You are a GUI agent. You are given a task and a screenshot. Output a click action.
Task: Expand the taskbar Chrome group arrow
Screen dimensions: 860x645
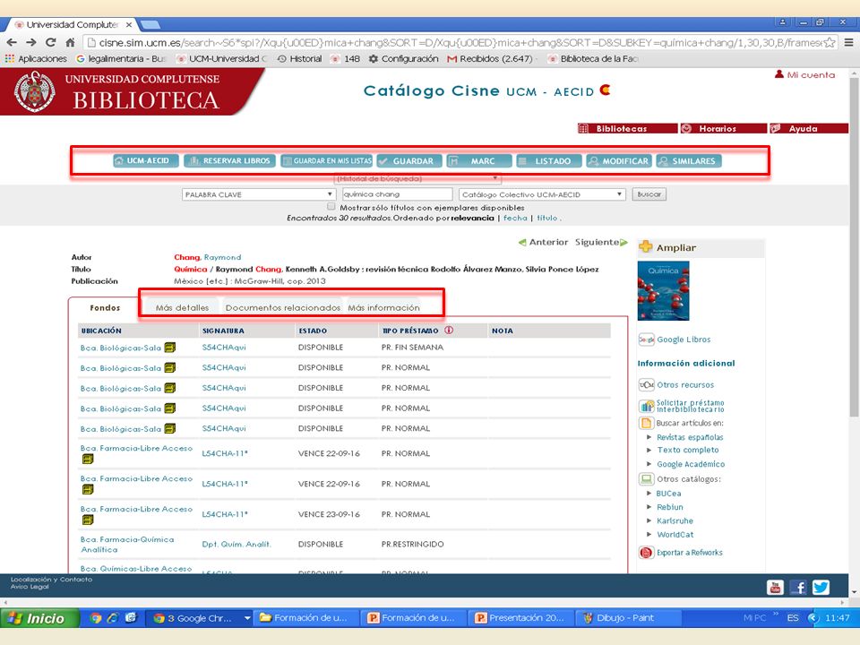point(247,618)
